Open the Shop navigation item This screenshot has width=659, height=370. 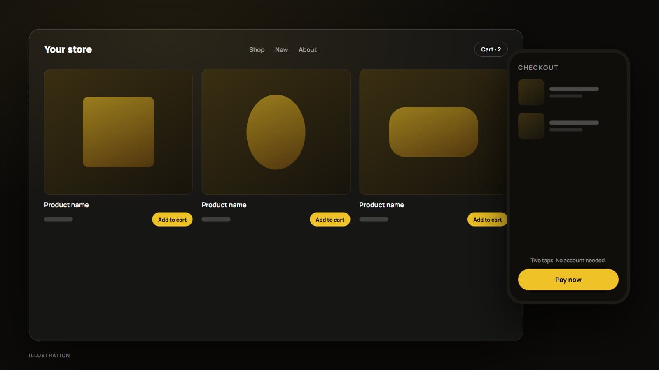257,50
